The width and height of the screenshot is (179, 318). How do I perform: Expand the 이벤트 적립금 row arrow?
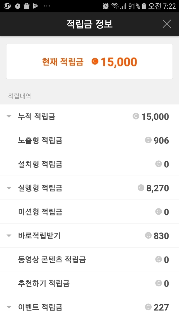(x=9, y=307)
